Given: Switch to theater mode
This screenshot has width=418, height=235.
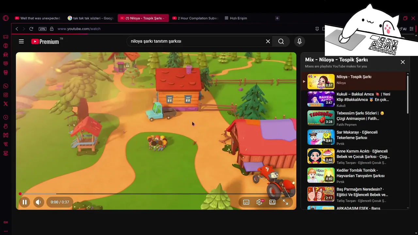Looking at the screenshot, I should pyautogui.click(x=272, y=202).
